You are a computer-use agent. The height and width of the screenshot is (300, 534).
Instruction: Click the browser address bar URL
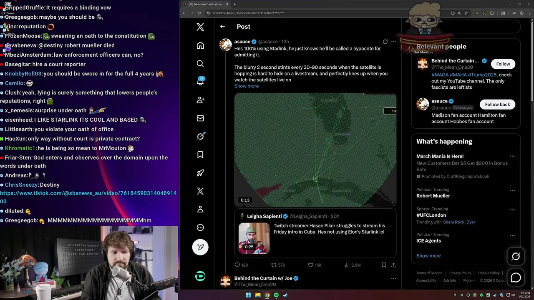pos(248,13)
